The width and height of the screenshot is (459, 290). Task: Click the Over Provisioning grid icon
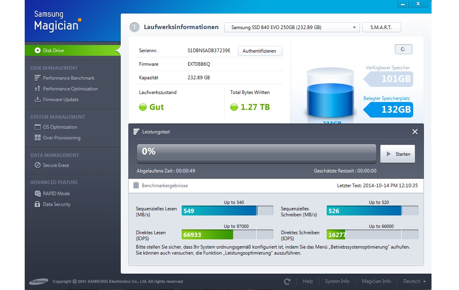point(37,138)
